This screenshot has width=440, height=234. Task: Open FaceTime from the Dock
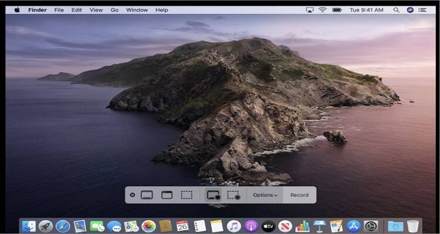[97, 226]
